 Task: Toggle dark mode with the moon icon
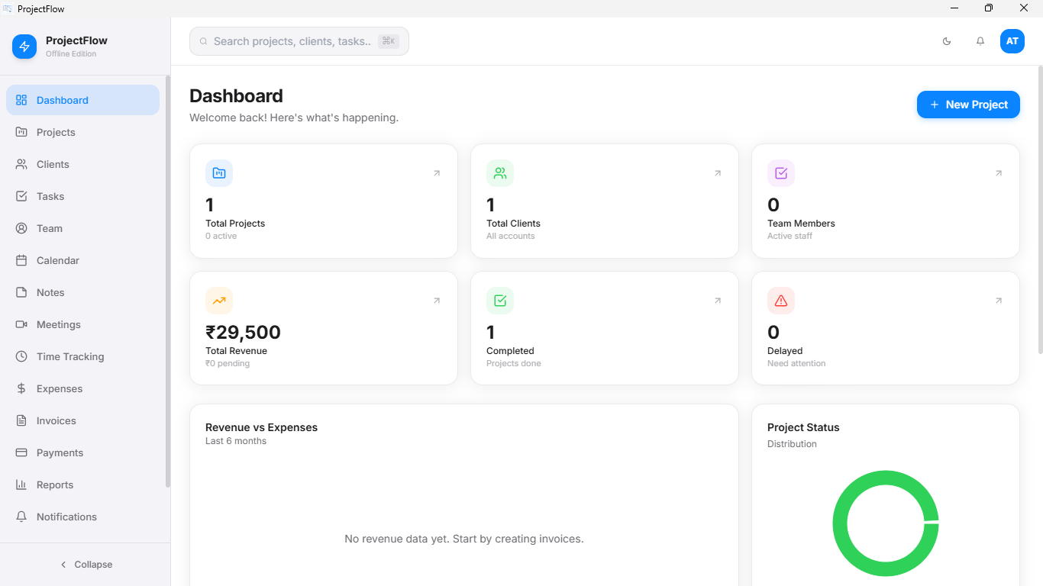coord(947,41)
